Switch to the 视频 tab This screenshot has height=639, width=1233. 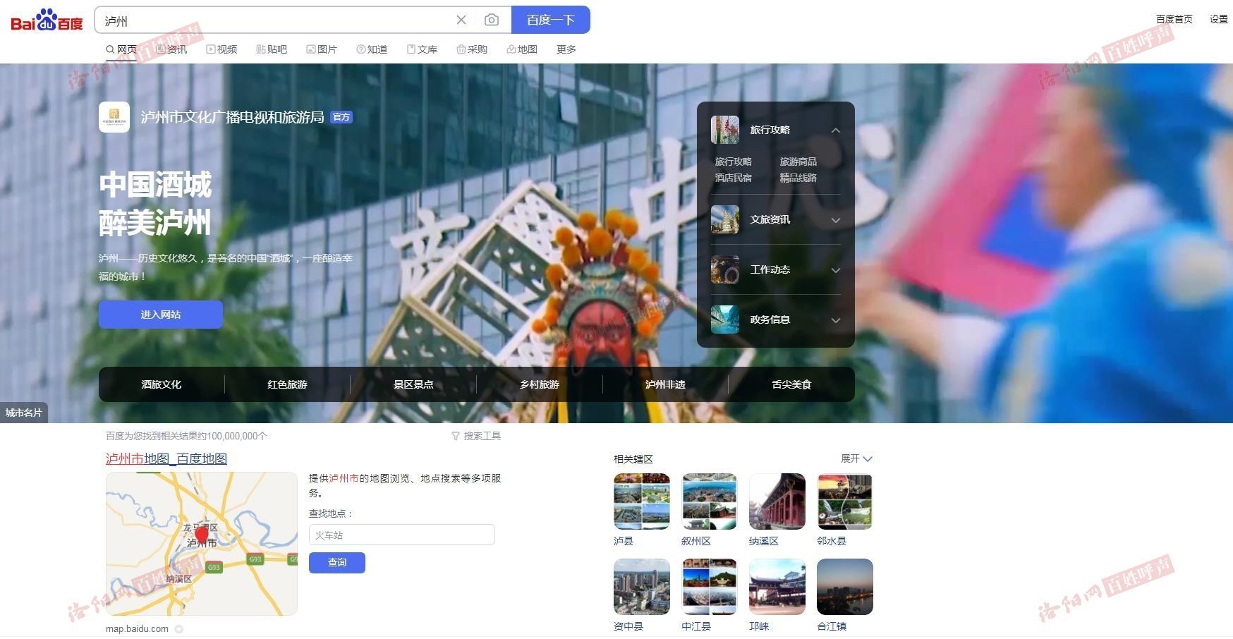221,49
